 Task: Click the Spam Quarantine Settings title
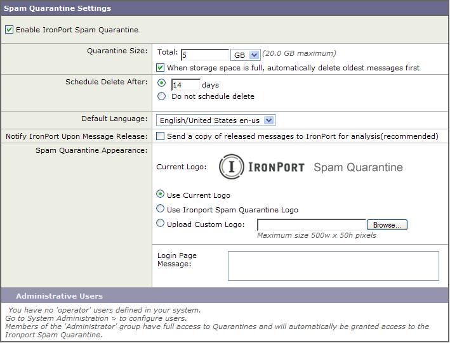[x=57, y=8]
